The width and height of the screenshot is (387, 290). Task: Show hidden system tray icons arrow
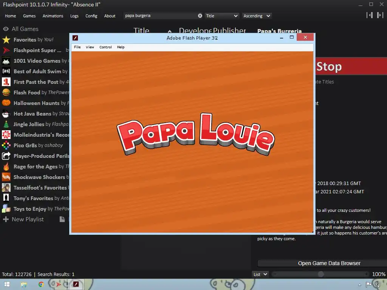359,285
